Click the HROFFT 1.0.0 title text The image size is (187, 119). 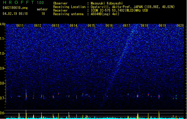tap(23, 2)
